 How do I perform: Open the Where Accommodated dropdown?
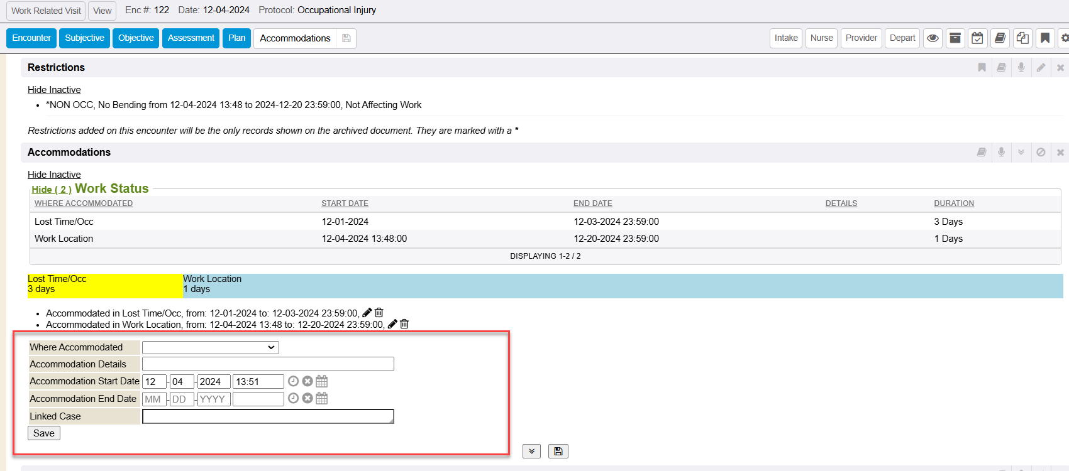click(210, 347)
